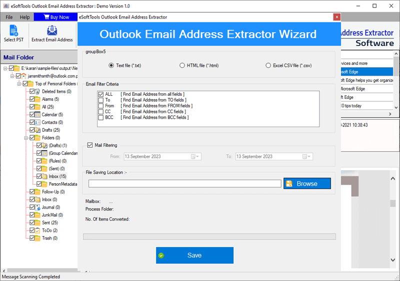This screenshot has height=281, width=400.
Task: Enable the BCC fields filter checkbox
Action: (x=101, y=118)
